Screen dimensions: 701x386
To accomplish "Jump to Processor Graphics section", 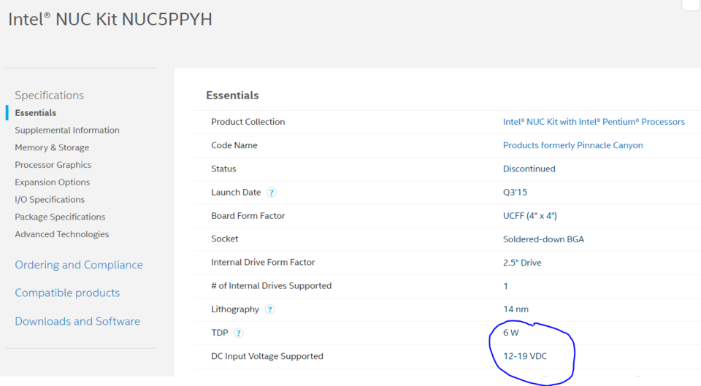I will pos(53,165).
